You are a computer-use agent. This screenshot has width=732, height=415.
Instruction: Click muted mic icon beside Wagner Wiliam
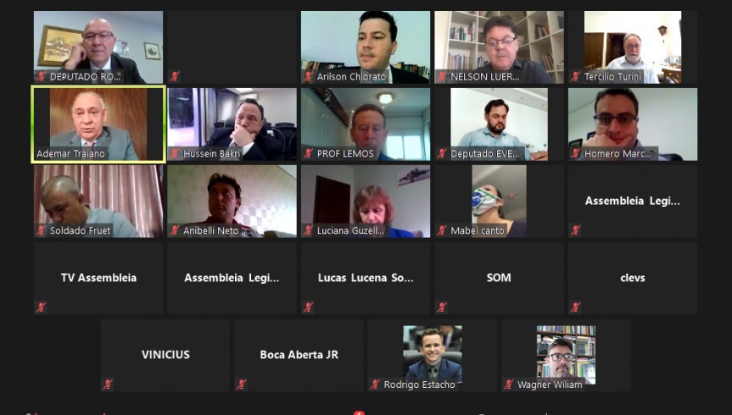pos(508,385)
